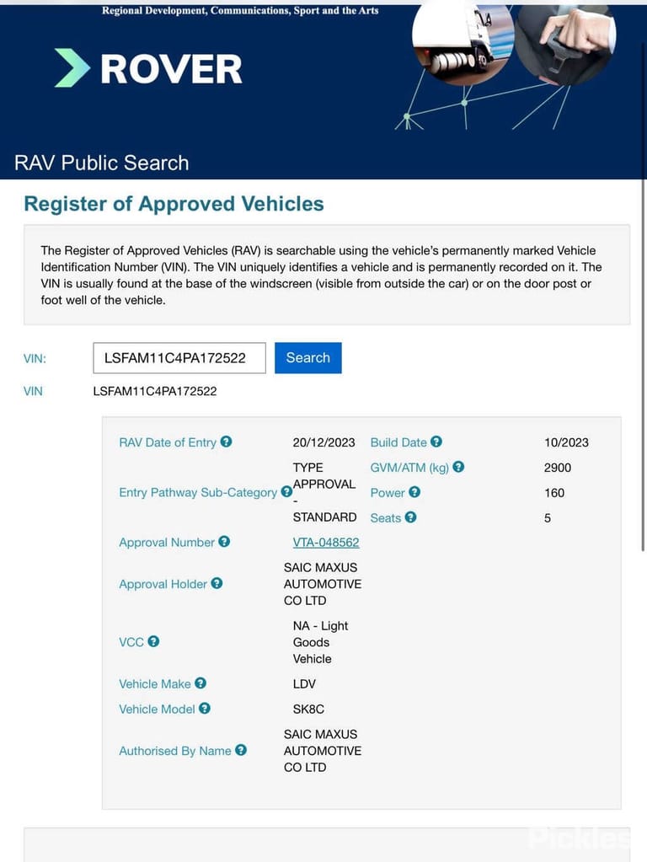Click the help icon beside Vehicle Make
Screen dimensions: 647x862
[x=201, y=683]
